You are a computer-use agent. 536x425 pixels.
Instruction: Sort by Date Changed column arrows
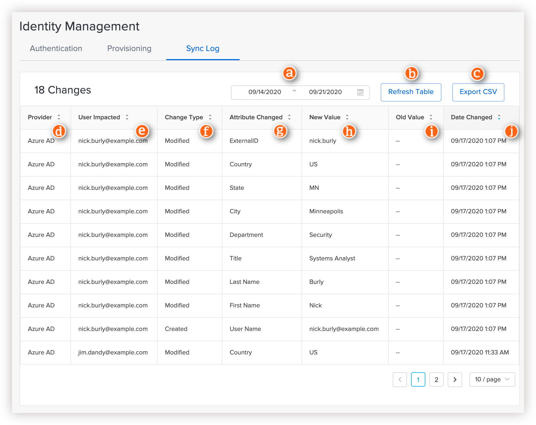tap(499, 117)
